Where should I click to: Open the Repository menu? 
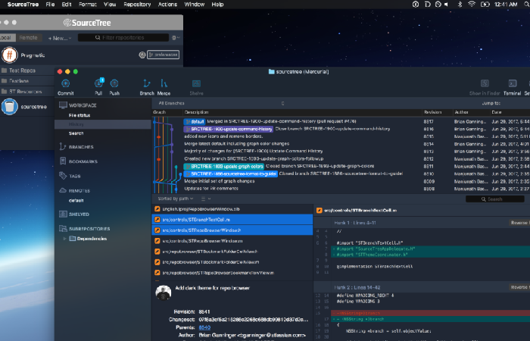(137, 5)
